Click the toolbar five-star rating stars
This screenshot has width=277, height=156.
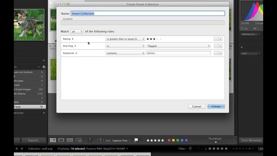pyautogui.click(x=155, y=140)
